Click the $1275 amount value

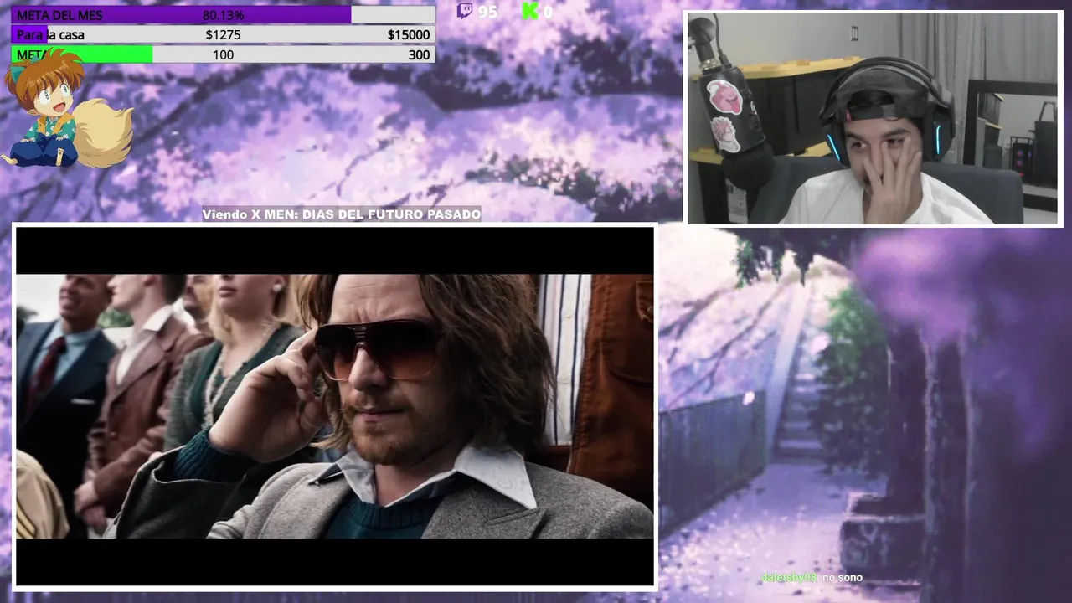click(x=223, y=35)
